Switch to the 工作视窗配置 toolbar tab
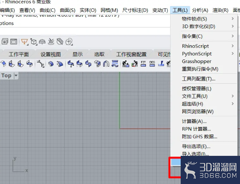The height and width of the screenshot is (184, 240). 131,54
